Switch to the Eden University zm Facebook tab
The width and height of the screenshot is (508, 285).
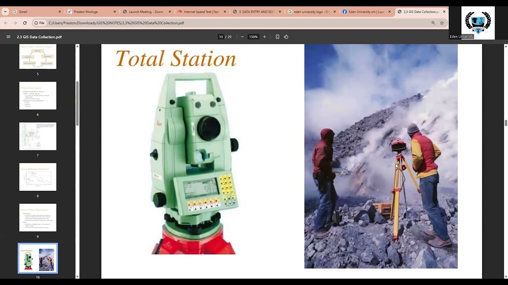point(366,12)
